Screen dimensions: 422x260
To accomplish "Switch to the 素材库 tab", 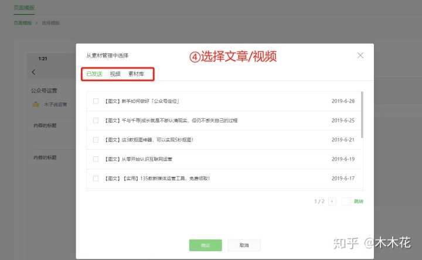I will tap(136, 74).
